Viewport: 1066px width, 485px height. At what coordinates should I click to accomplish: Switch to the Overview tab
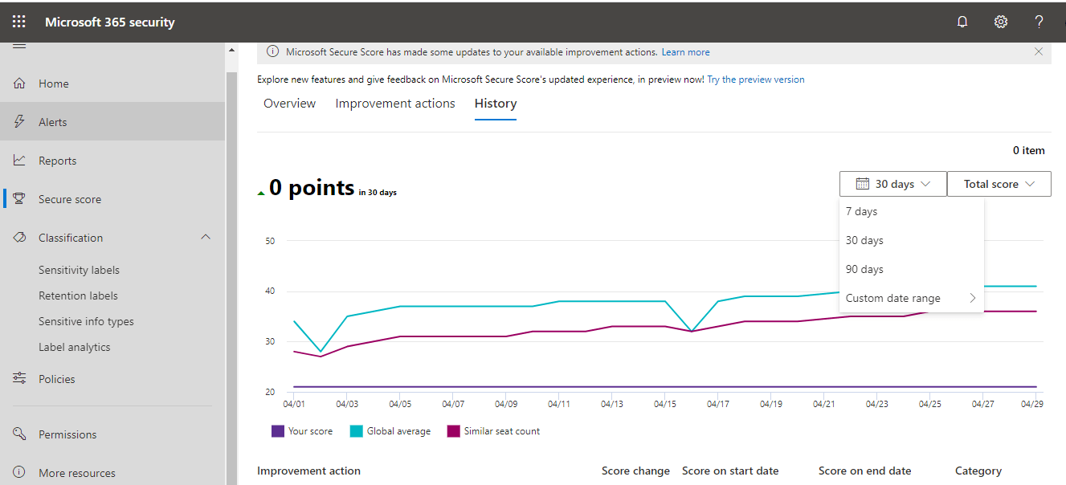tap(289, 104)
